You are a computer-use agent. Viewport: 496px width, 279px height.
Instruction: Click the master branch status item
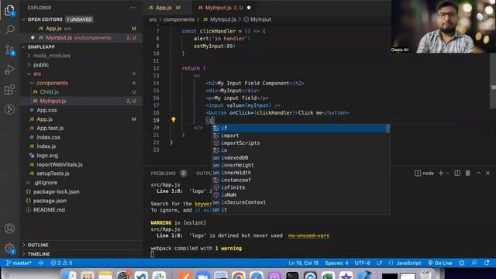(19, 263)
